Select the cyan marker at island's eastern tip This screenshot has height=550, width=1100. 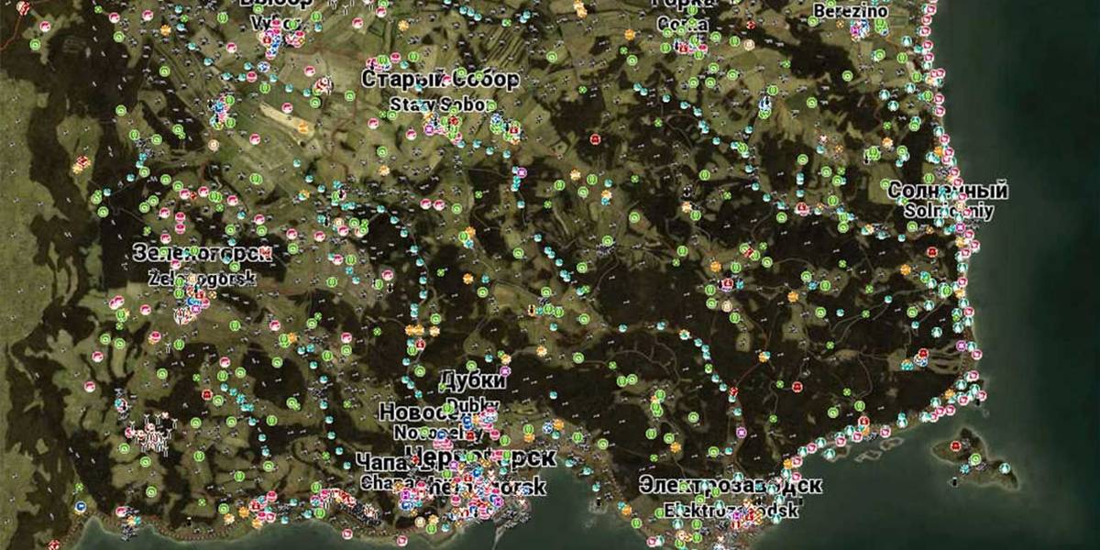(1005, 468)
